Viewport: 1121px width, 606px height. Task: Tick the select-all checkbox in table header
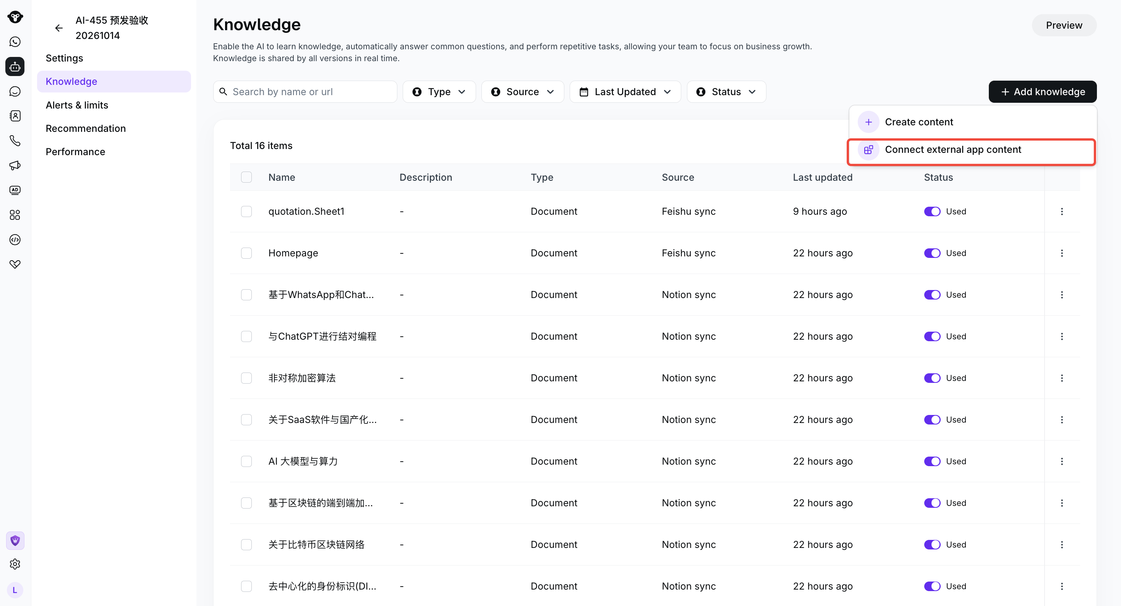tap(246, 177)
